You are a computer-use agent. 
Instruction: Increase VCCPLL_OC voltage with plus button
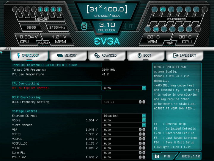pos(140,143)
